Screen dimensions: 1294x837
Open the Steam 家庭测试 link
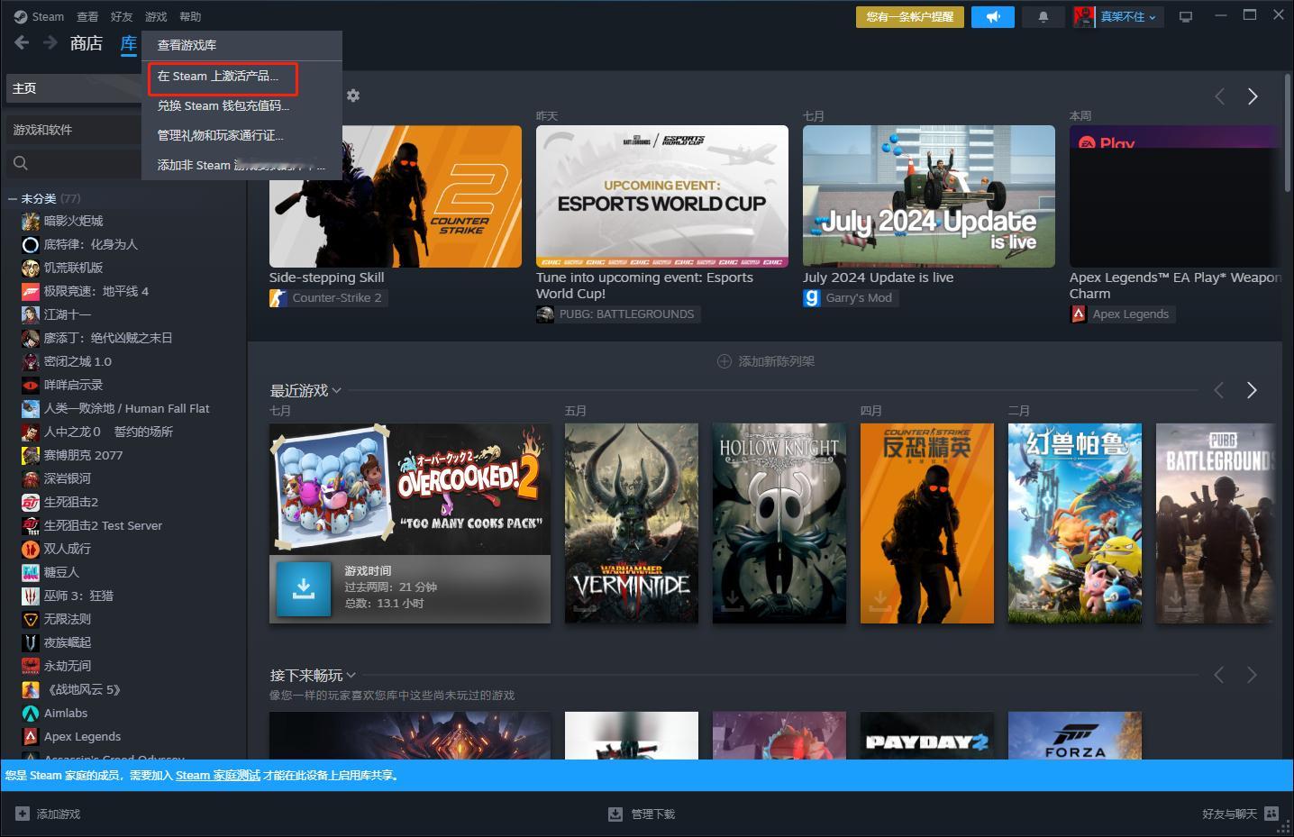218,775
